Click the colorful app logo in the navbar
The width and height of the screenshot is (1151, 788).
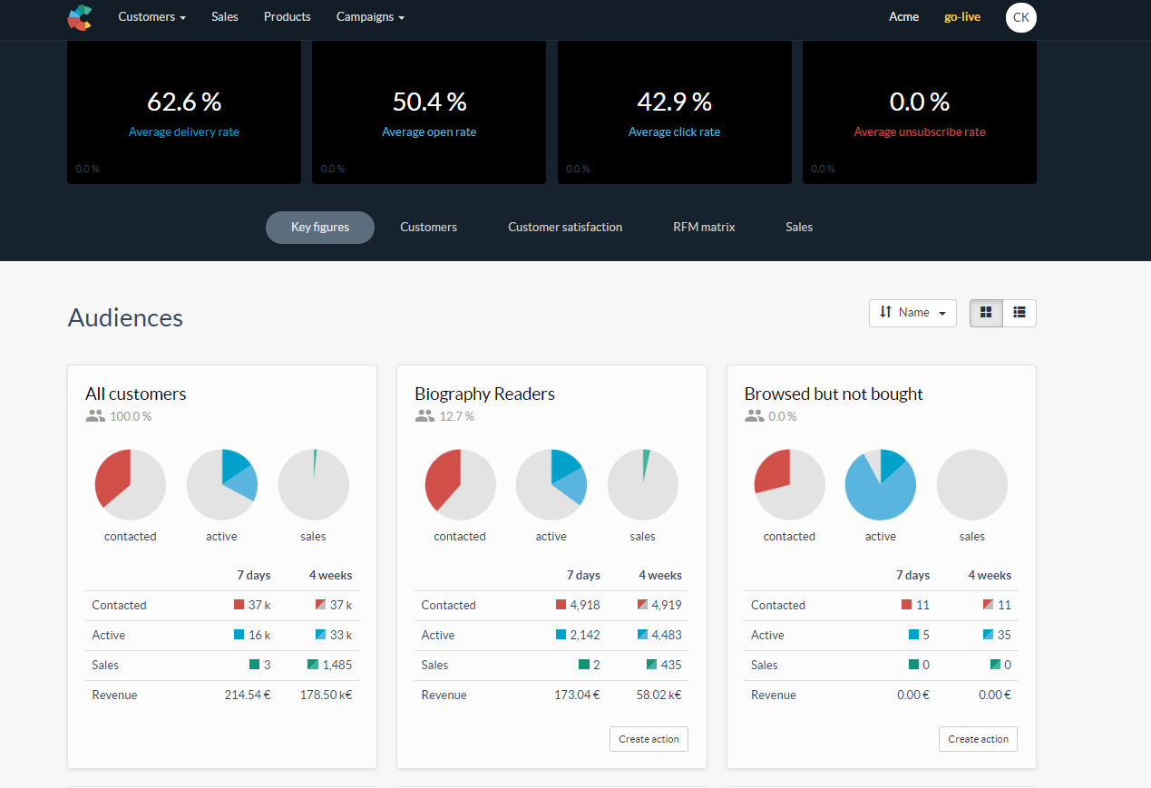coord(80,17)
